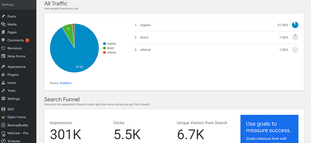311x143 pixels.
Task: Click the green direct legend swatch
Action: click(x=104, y=48)
